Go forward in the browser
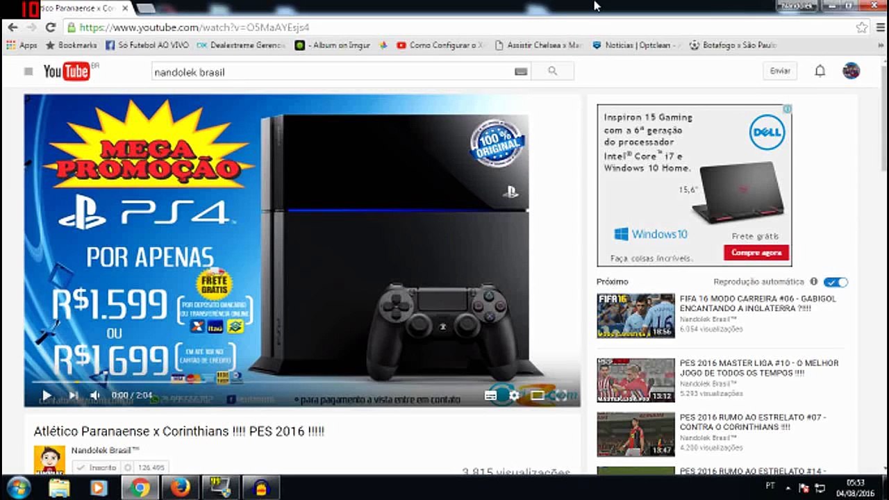889x500 pixels. 31,28
